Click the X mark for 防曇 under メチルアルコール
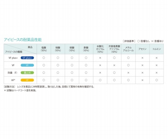Image resolution: width=168 pixels, height=139 pixels. point(128,73)
